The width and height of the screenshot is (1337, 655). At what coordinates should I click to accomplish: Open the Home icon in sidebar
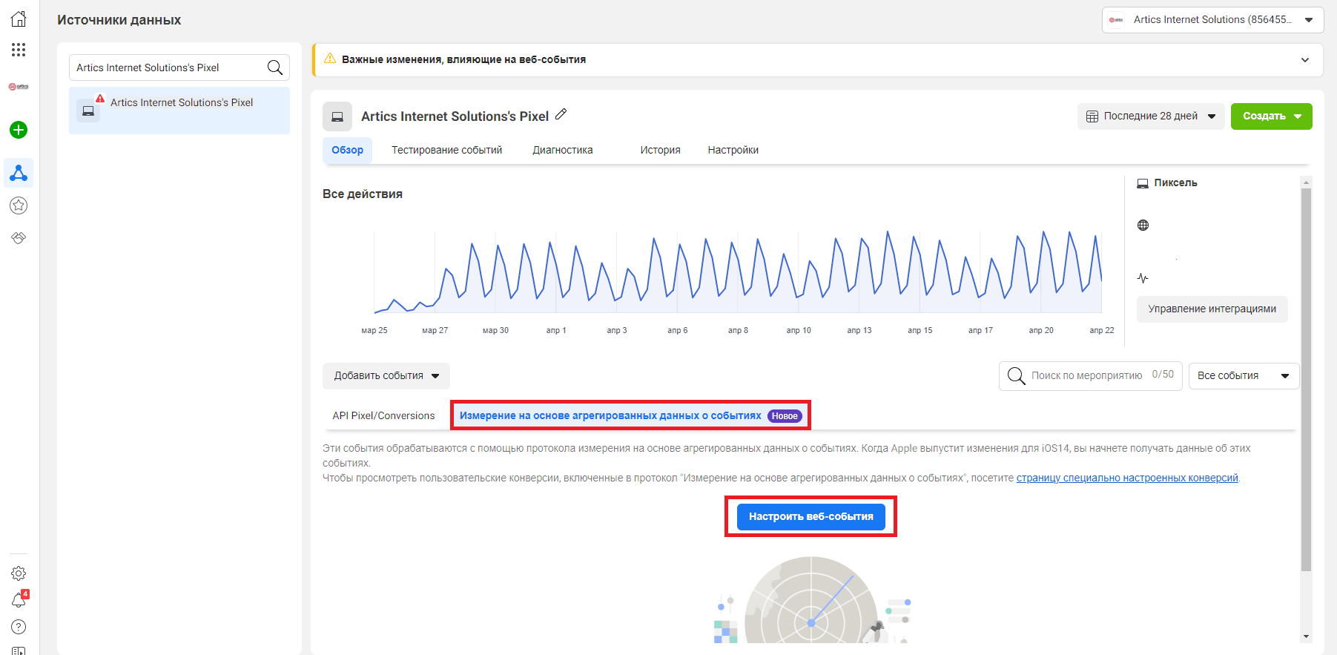pos(19,19)
